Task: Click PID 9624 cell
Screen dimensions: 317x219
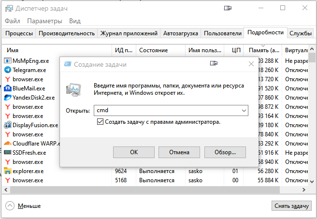Action: (x=121, y=171)
